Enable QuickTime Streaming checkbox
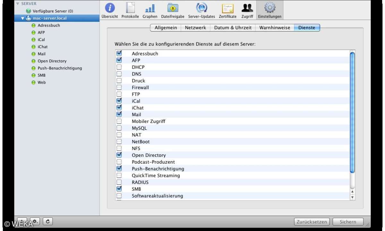This screenshot has height=231, width=385. coord(119,175)
